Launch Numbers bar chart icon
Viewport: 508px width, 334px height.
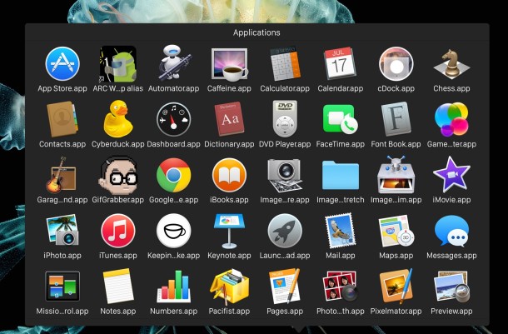tap(174, 286)
